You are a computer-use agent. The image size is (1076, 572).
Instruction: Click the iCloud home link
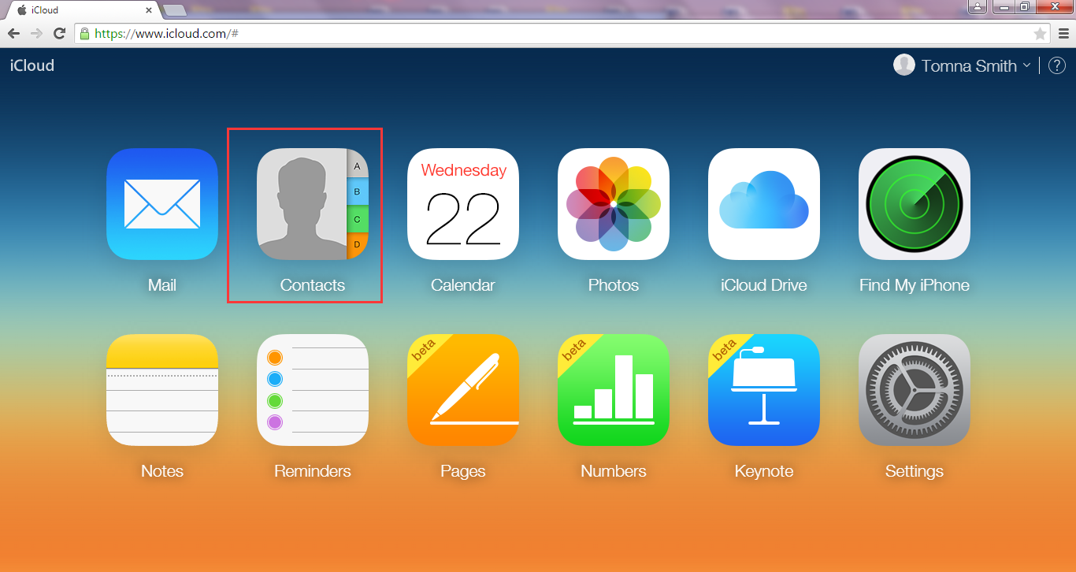point(32,65)
